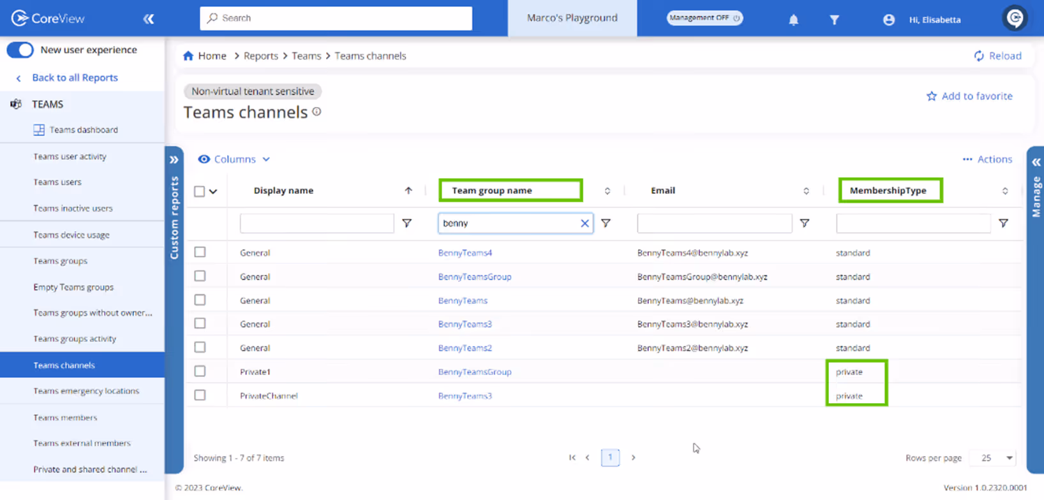Open BennyTeams3 link in PrivateChannel row
Viewport: 1044px width, 500px height.
click(465, 395)
